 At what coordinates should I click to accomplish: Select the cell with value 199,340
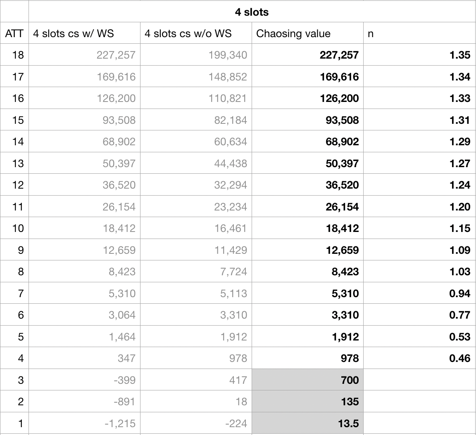pos(196,55)
